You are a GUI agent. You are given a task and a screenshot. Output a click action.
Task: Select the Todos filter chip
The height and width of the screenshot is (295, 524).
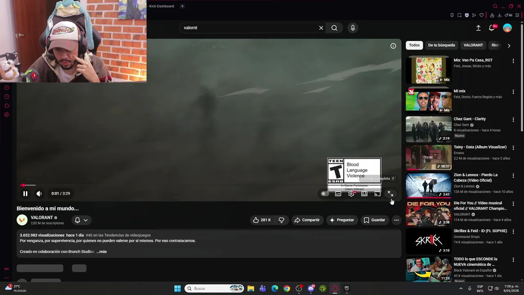pyautogui.click(x=414, y=45)
